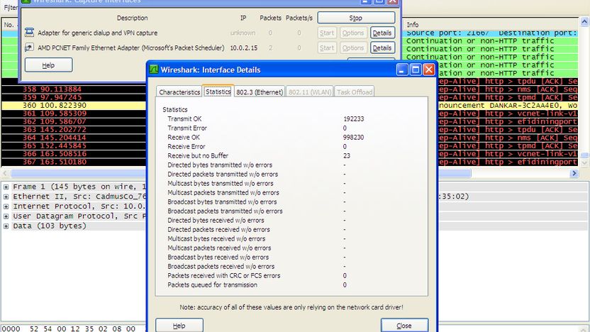Click the AMD PCNET Ethernet adapter icon

tap(29, 48)
